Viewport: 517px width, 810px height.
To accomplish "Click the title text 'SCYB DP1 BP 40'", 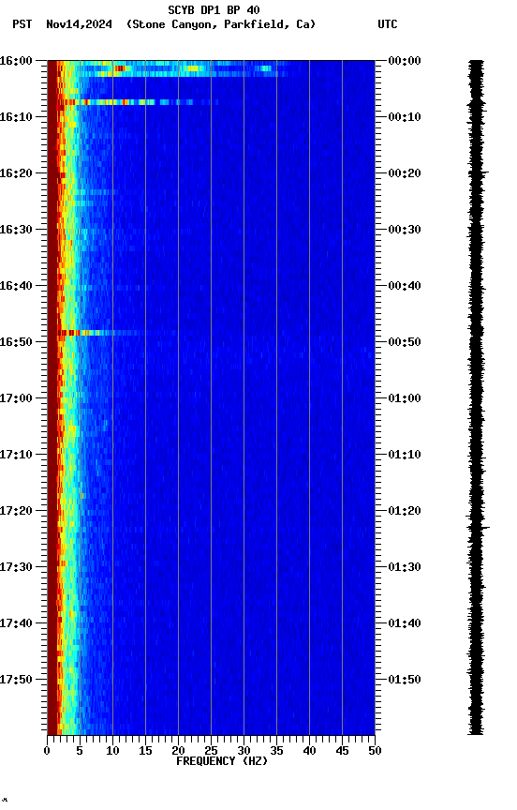I will click(x=214, y=9).
